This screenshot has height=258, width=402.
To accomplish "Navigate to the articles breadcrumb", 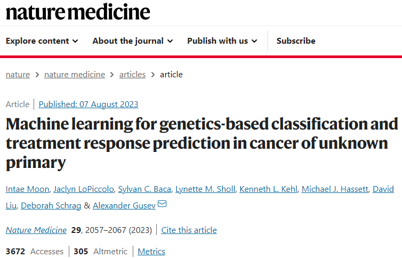I will pos(132,75).
